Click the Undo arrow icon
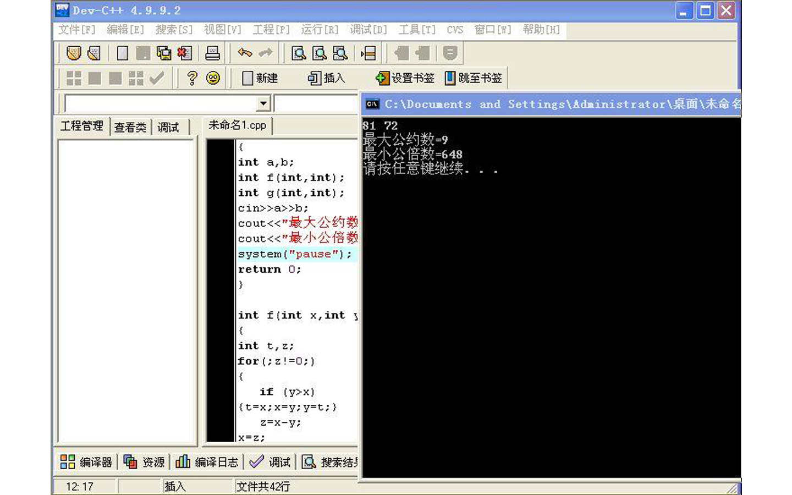The height and width of the screenshot is (495, 792). click(244, 53)
